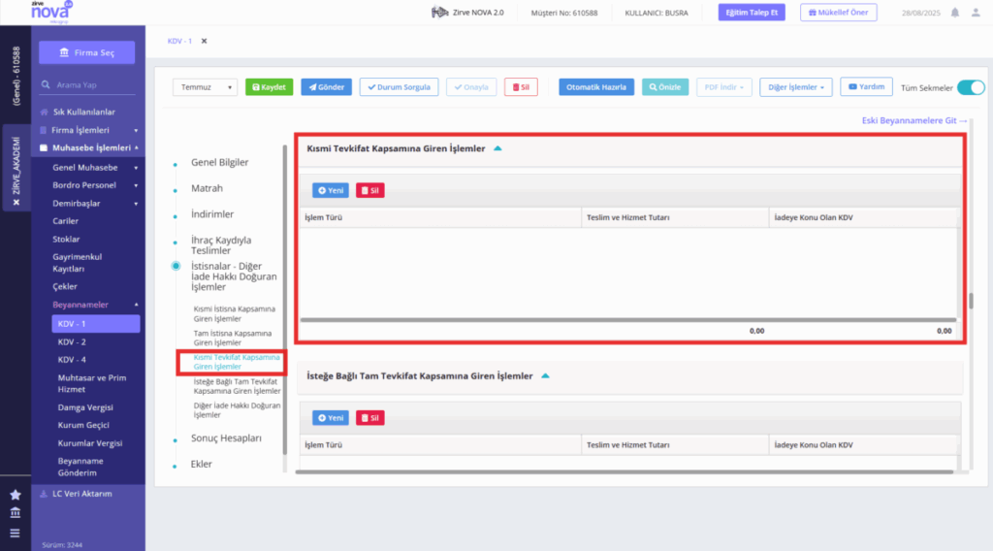
Task: Click the horizontal scrollbar under Kısmi Tevkifat table
Action: click(628, 320)
